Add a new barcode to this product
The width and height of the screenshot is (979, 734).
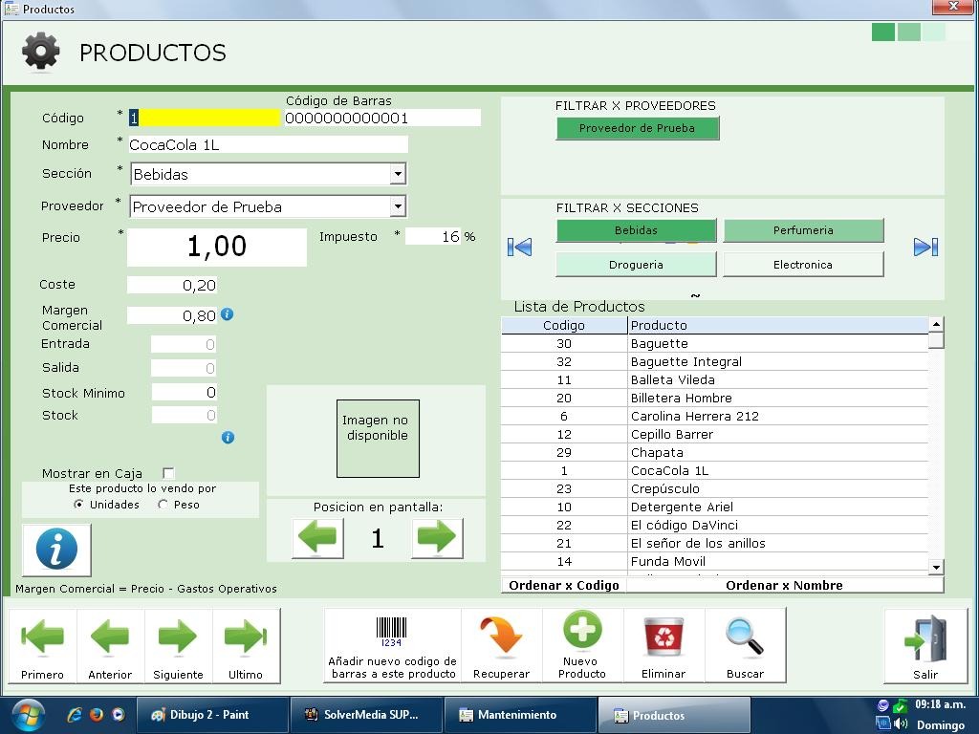(x=393, y=646)
